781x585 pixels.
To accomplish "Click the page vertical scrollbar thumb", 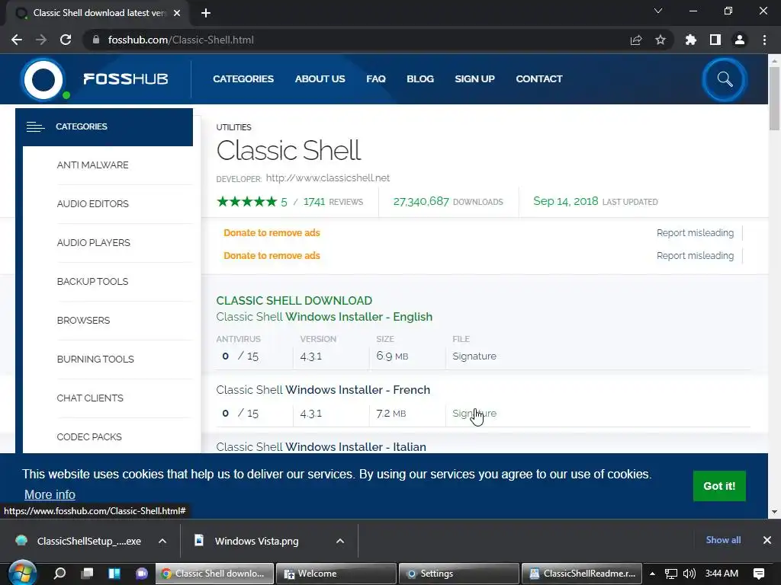I will click(x=774, y=98).
